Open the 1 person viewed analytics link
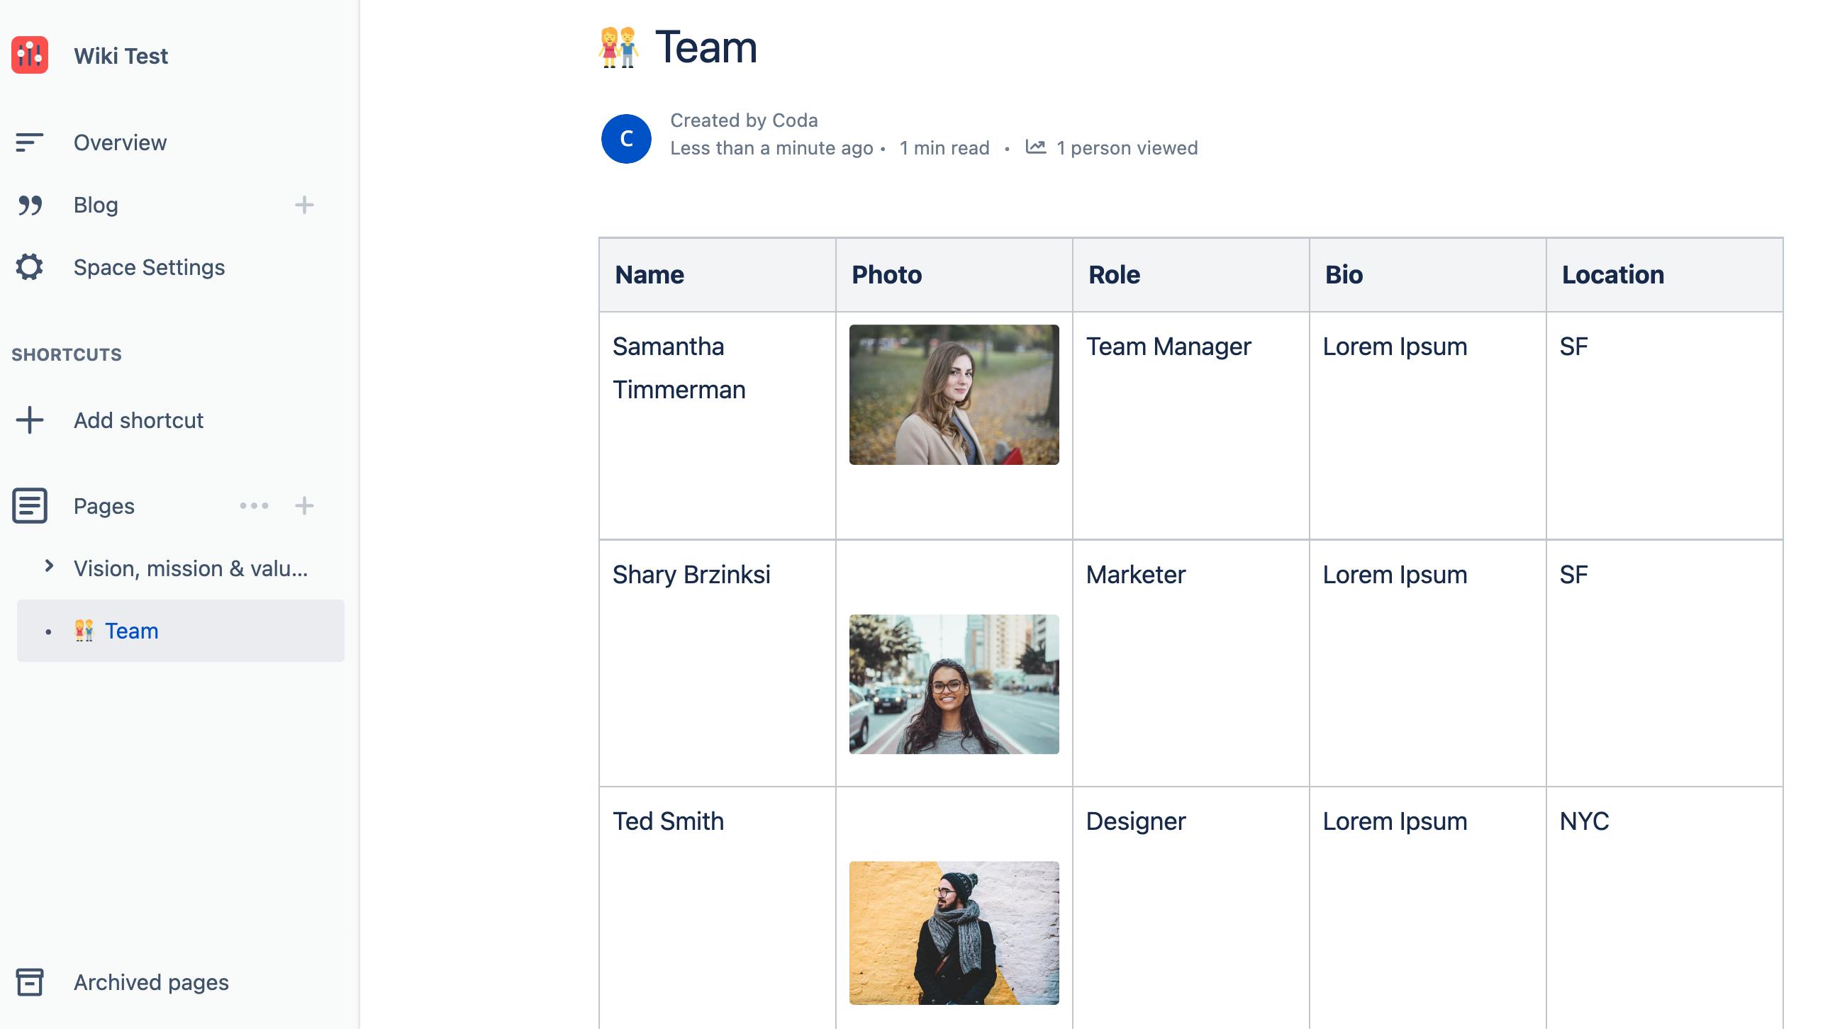 [x=1127, y=148]
